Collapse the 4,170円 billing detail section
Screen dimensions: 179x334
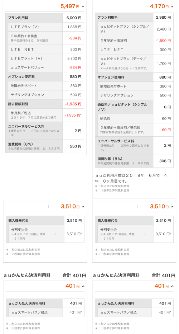pos(172,6)
